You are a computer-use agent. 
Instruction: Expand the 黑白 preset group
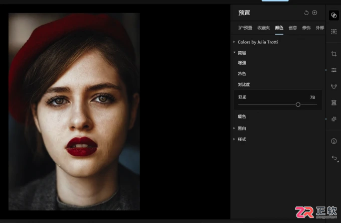coord(234,128)
